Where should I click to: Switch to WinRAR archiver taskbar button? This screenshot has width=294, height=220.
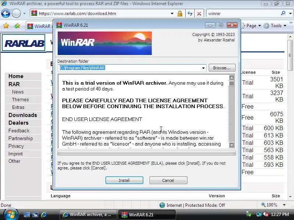88,214
